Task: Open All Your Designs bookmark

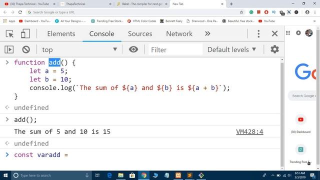Action: (70, 21)
